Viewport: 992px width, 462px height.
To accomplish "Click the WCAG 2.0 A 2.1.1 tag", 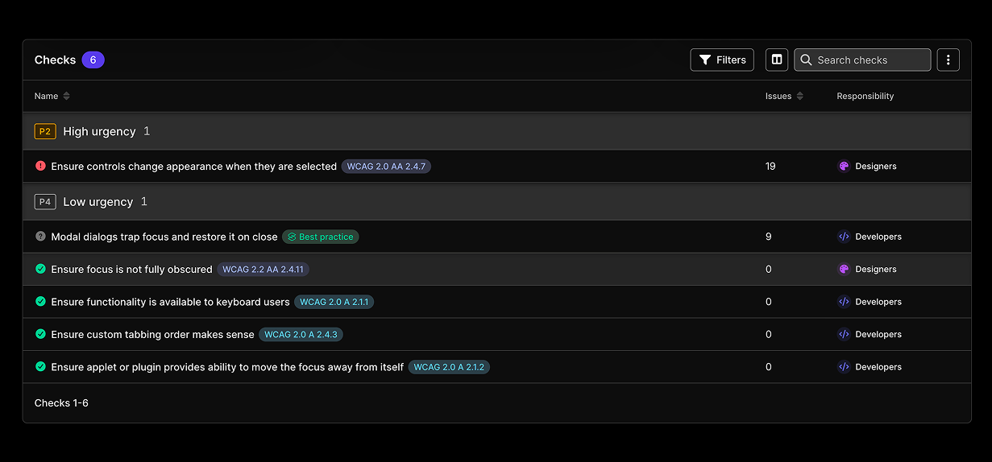I will [334, 302].
